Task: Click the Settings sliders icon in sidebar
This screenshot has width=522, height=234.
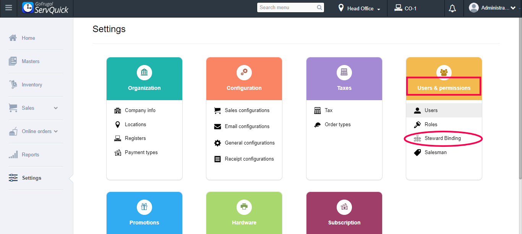Action: coord(13,178)
